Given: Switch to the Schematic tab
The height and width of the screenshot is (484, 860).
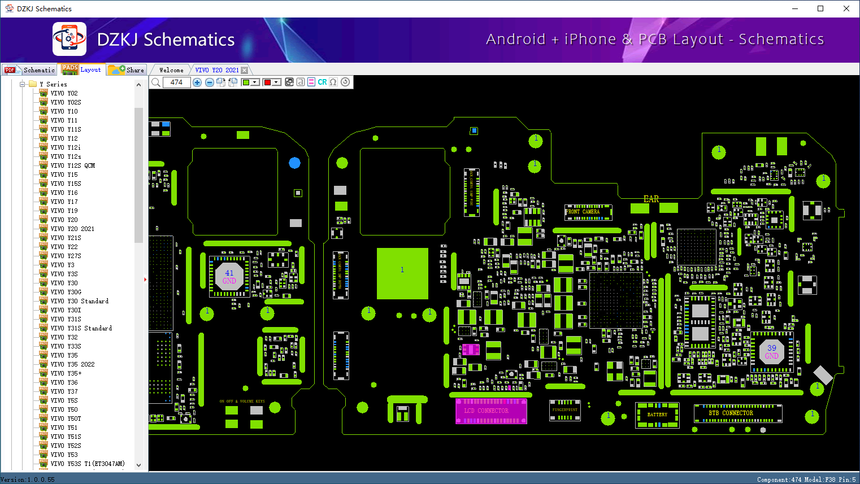Looking at the screenshot, I should 30,70.
